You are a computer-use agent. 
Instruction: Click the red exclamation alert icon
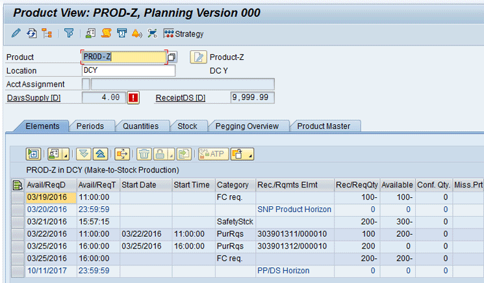(133, 98)
